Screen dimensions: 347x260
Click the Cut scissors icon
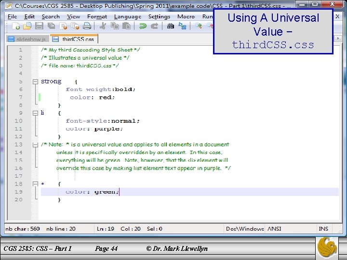103,26
